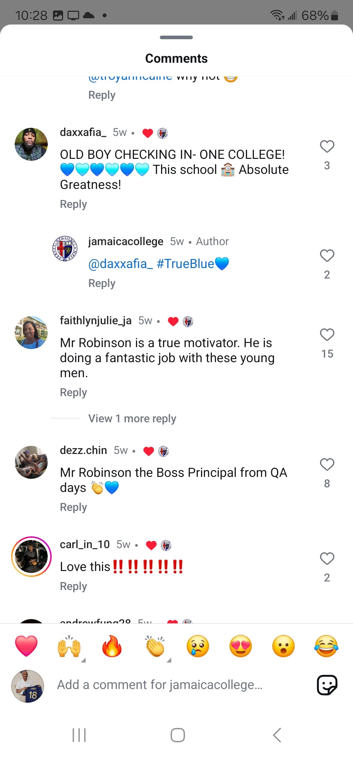Like daxxafia_'s OLD BOY CHECKING IN comment
Screen dimensions: 353x757
pos(327,146)
